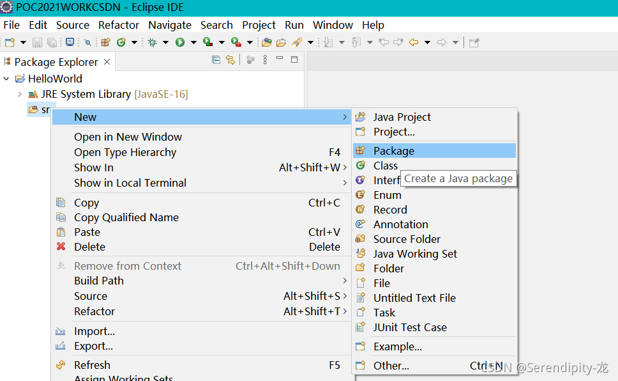Choose Java Project from the New submenu

coord(434,117)
